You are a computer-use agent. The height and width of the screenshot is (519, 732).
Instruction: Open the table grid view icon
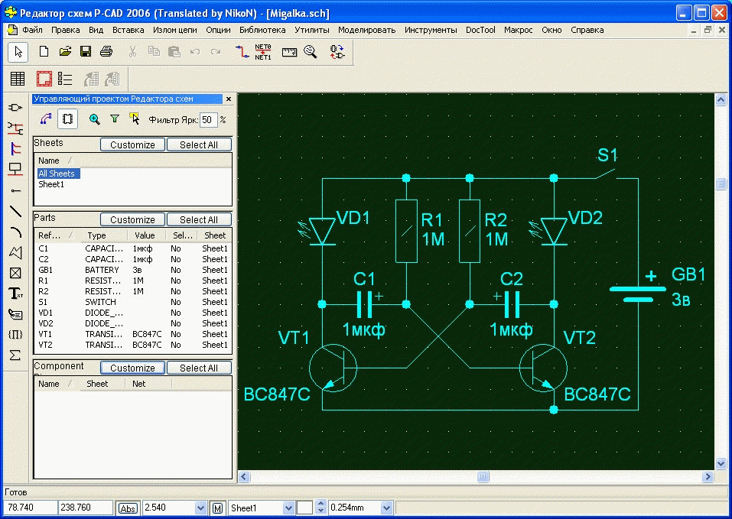click(18, 78)
